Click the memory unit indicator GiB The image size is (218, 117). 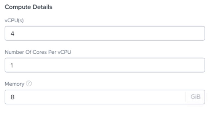[x=195, y=97]
